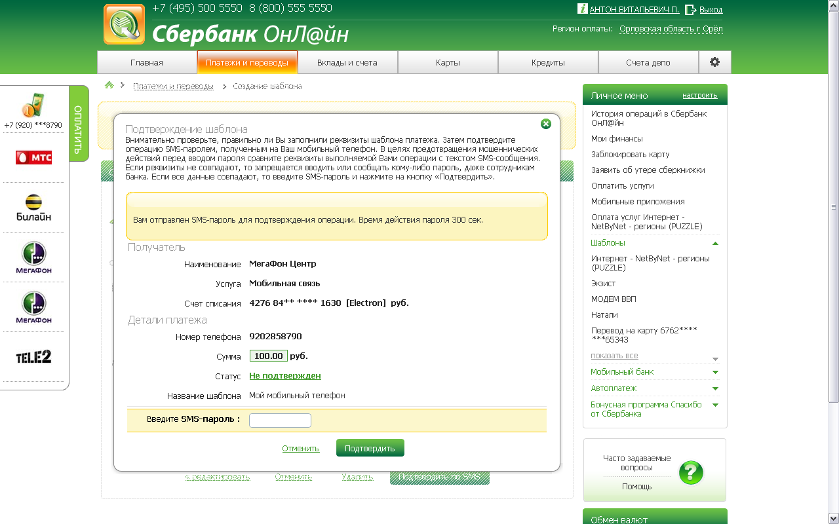
Task: Open the Кредиты tab
Action: click(548, 62)
